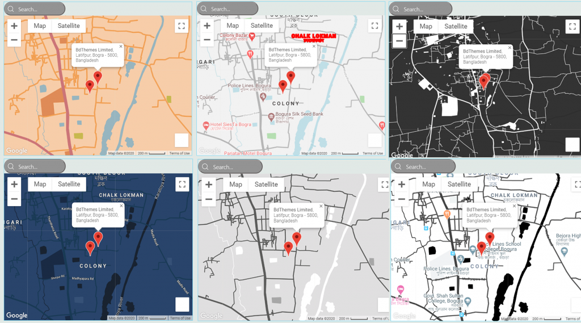This screenshot has height=323, width=581.
Task: Zoom in on the orange-themed map
Action: point(14,26)
